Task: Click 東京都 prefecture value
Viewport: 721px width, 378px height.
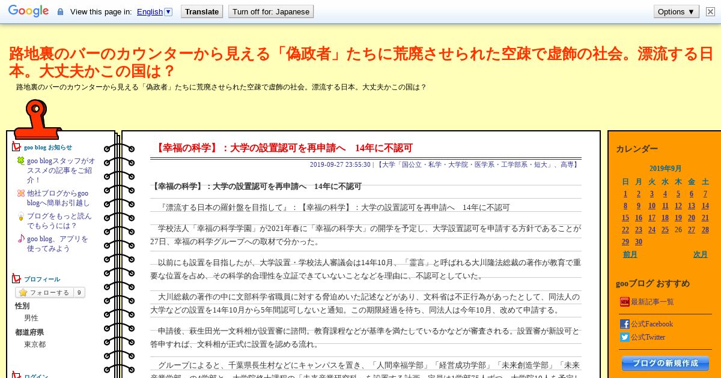Action: (x=35, y=344)
